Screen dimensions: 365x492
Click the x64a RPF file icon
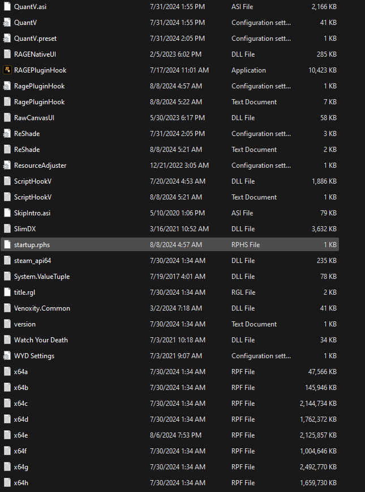click(7, 371)
